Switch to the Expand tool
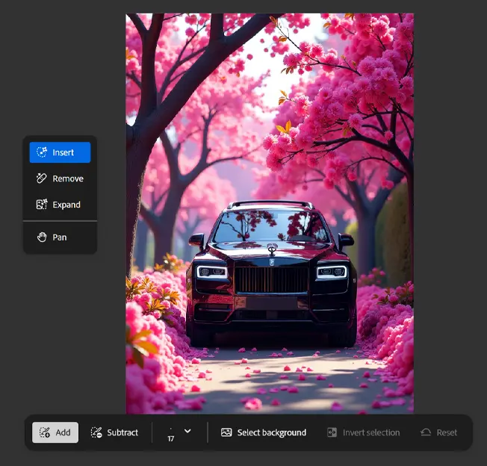This screenshot has width=487, height=466. [x=60, y=205]
